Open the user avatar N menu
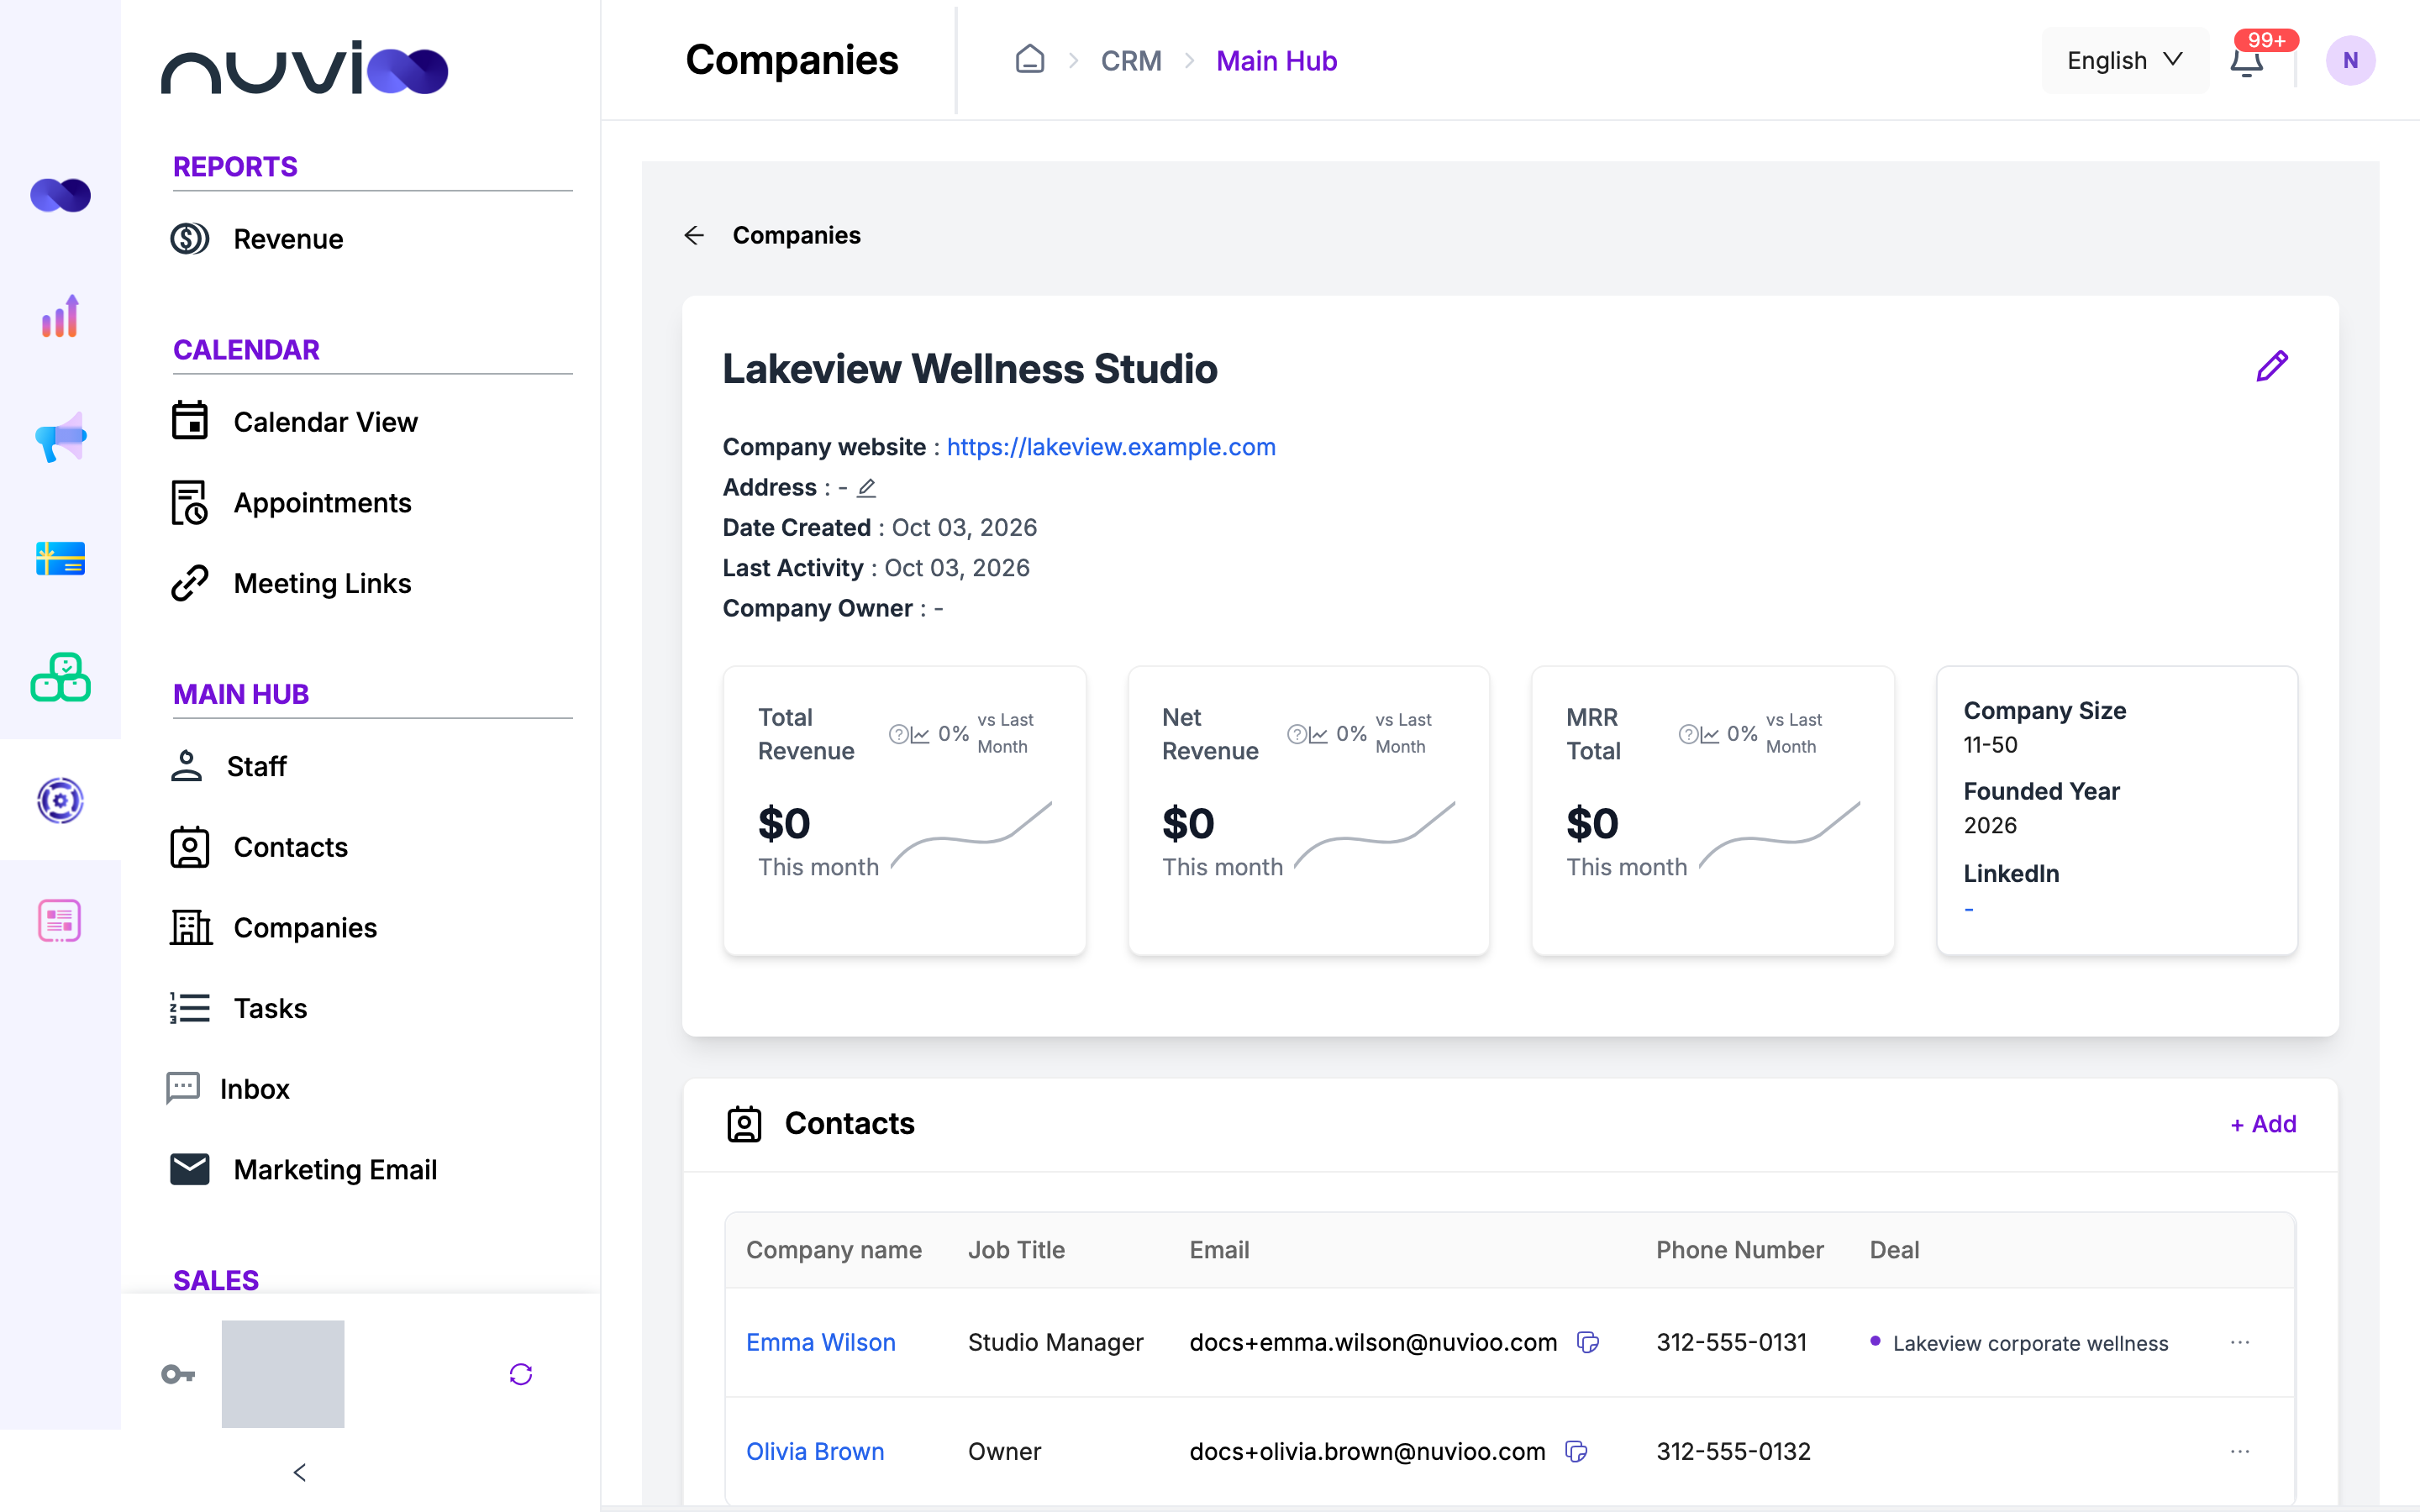 tap(2350, 61)
